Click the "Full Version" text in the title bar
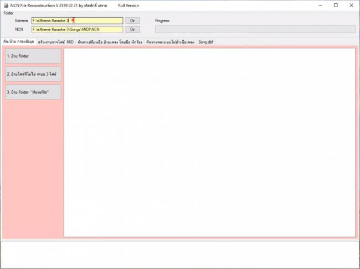 pyautogui.click(x=128, y=6)
